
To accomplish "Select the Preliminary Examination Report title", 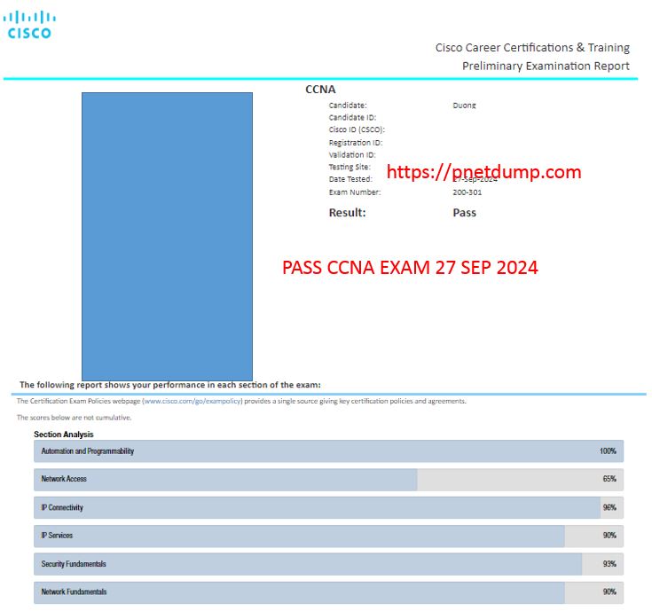I will (545, 67).
